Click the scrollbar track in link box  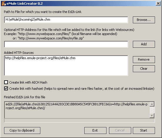pyautogui.click(x=152, y=110)
